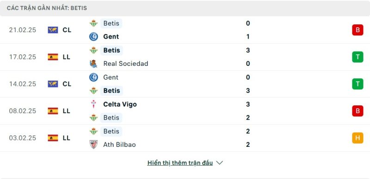Select the Ath Bilbao team name
370x179 pixels.
pos(119,144)
